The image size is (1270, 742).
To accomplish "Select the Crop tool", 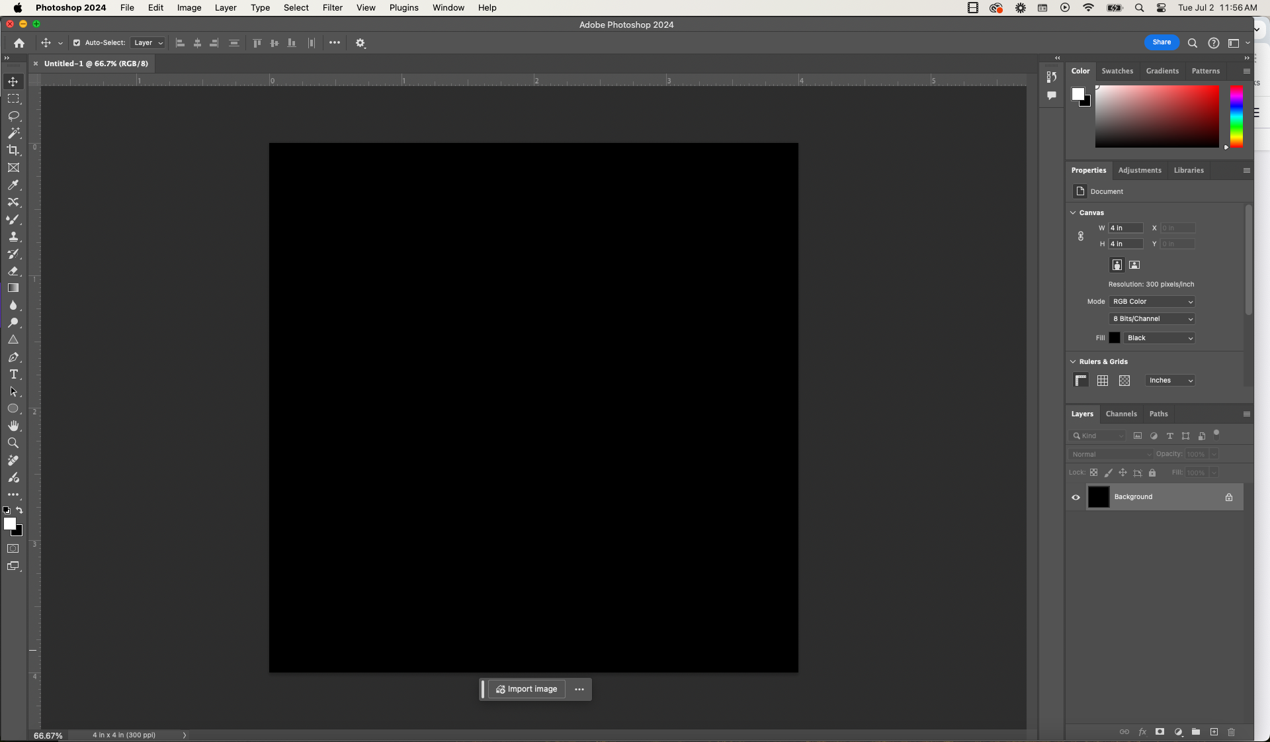I will [x=13, y=150].
